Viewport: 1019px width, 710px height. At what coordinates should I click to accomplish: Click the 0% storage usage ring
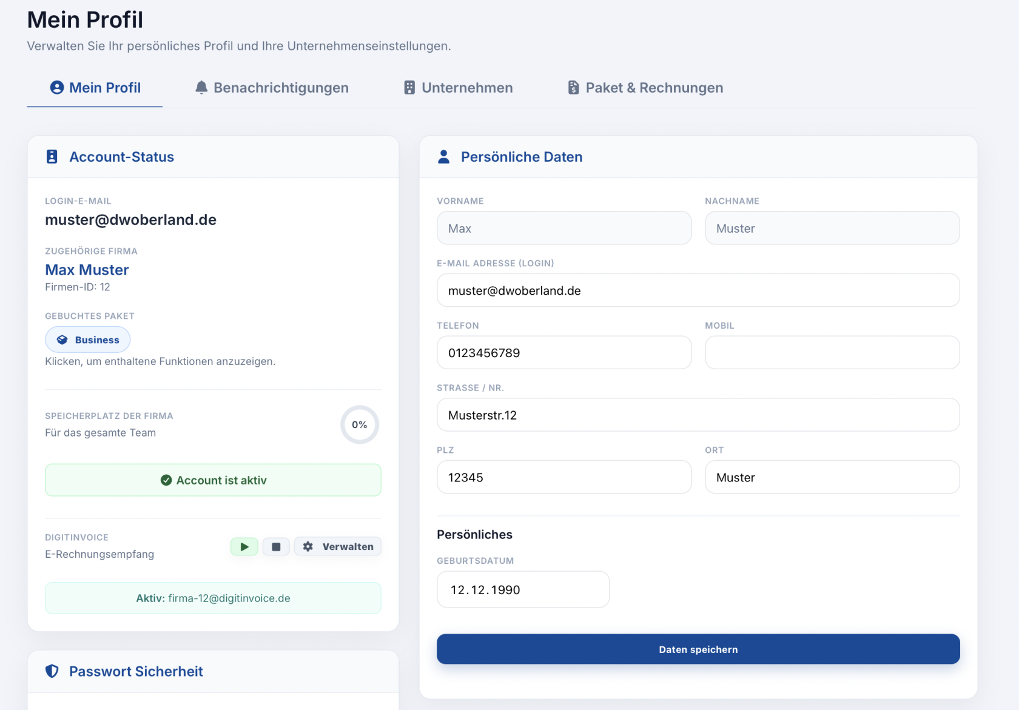point(360,424)
